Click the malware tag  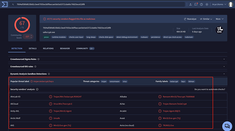coord(144,37)
